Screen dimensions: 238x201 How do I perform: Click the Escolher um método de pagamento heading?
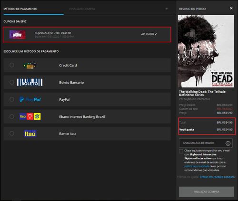pyautogui.click(x=31, y=51)
